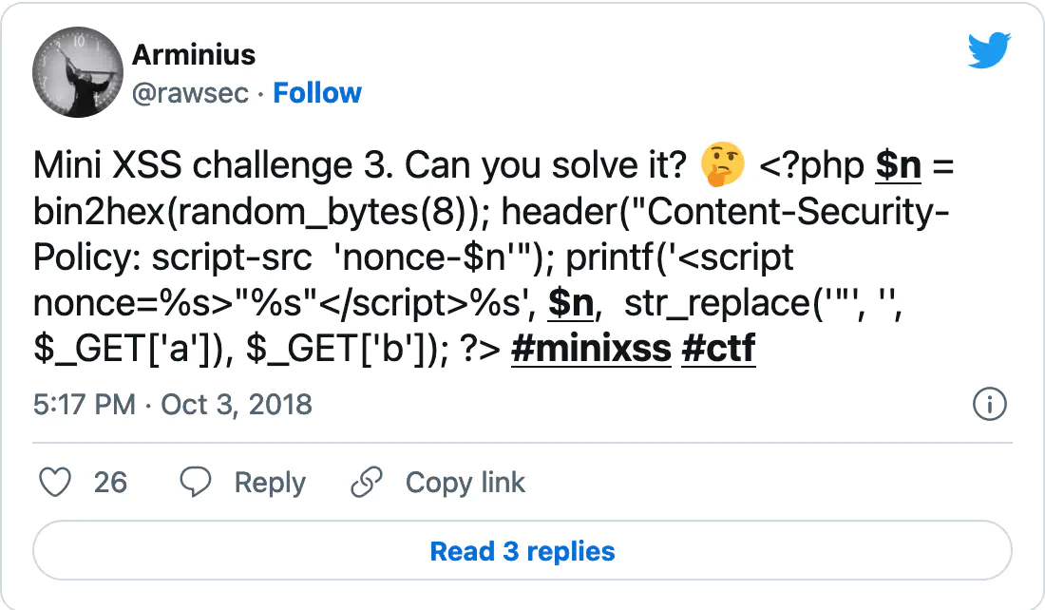Viewport: 1045px width, 610px height.
Task: Open the @rawsec handle link
Action: (x=191, y=93)
